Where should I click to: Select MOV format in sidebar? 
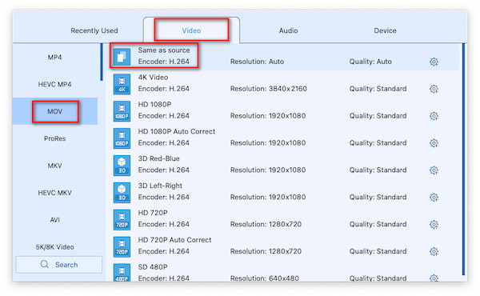(54, 111)
